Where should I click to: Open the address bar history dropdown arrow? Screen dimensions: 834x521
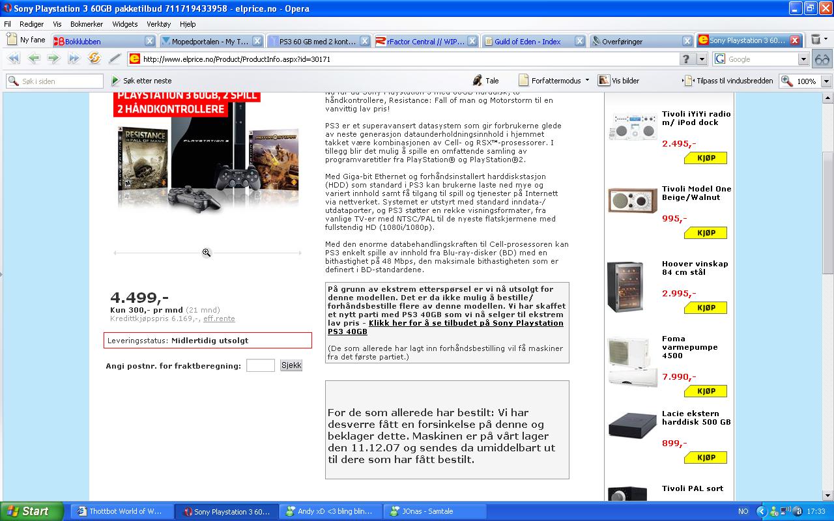(702, 59)
